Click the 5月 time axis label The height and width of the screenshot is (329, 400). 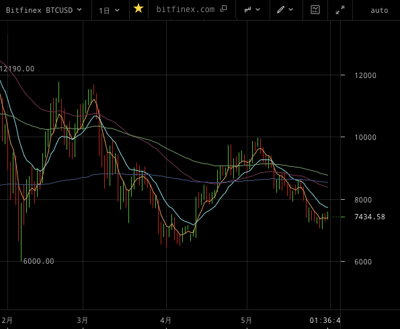coord(246,320)
